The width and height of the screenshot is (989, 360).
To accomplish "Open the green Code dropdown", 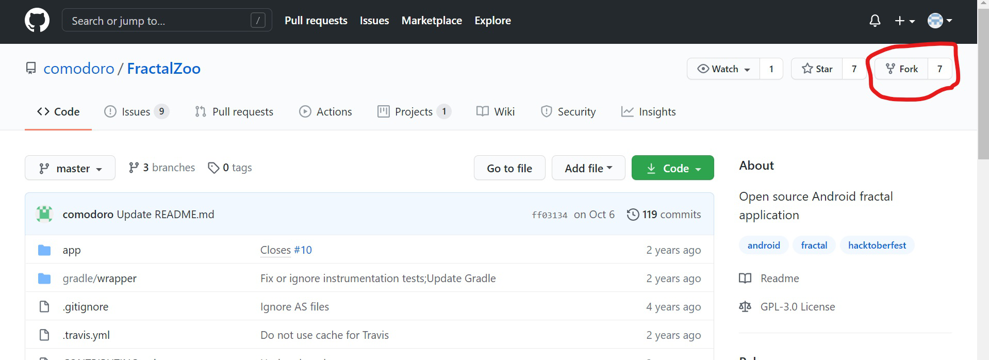I will (672, 168).
